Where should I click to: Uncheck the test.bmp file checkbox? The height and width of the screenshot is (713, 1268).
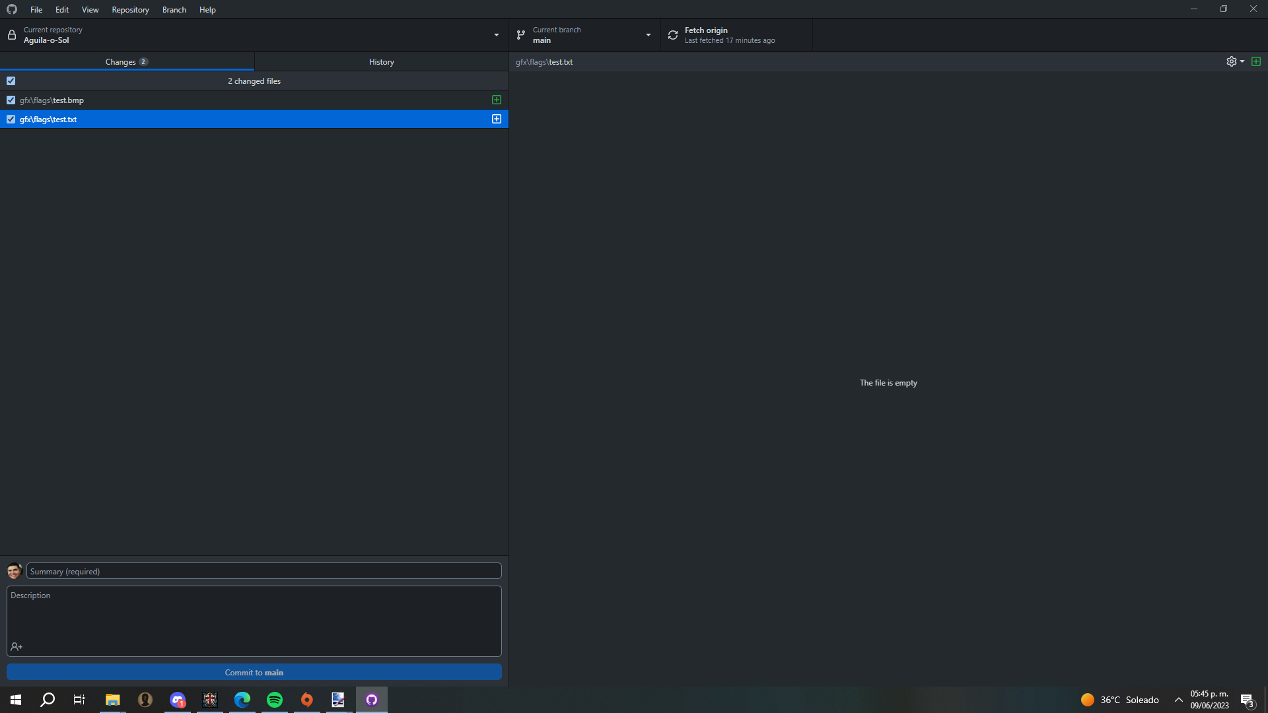(x=11, y=100)
